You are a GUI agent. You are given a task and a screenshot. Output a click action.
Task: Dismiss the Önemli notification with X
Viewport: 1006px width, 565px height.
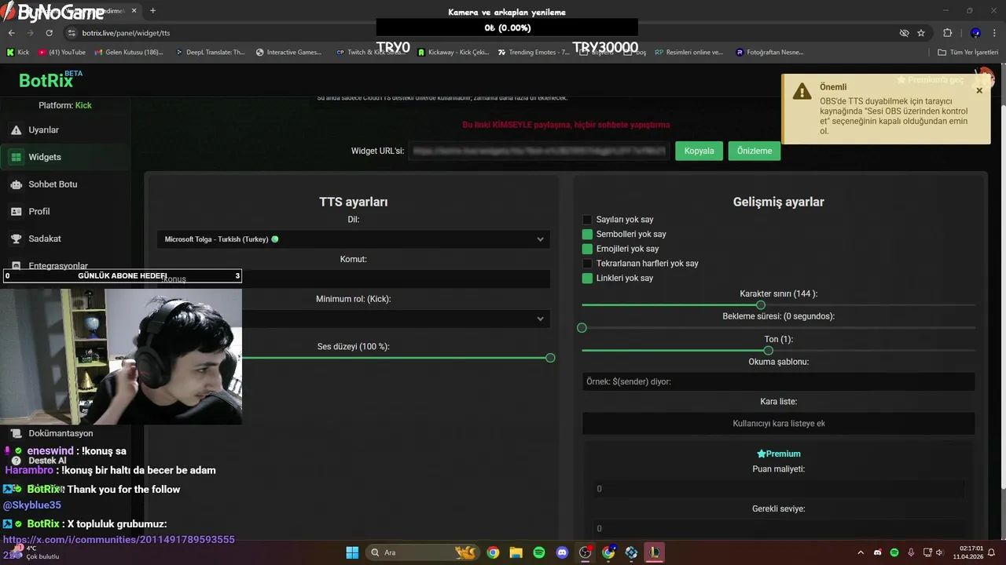[x=979, y=90]
